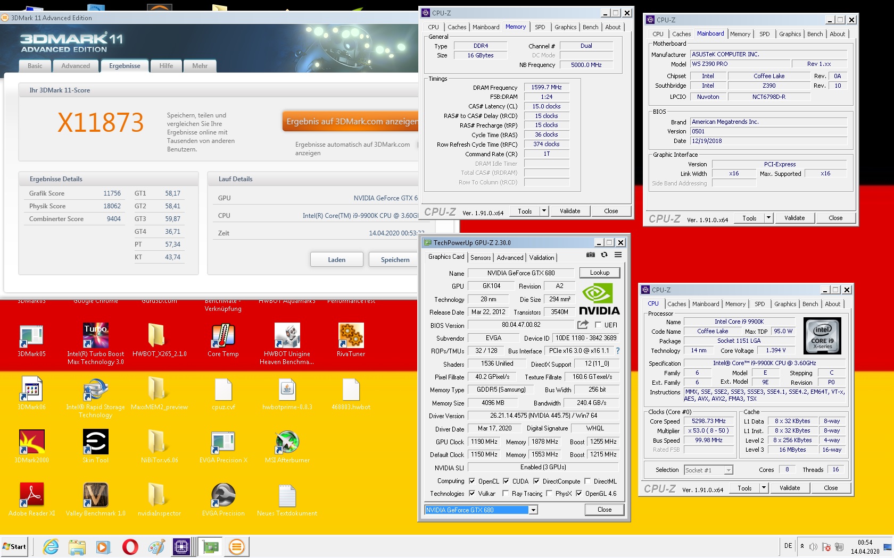This screenshot has height=558, width=894.
Task: Click the show desktop button
Action: [x=888, y=547]
